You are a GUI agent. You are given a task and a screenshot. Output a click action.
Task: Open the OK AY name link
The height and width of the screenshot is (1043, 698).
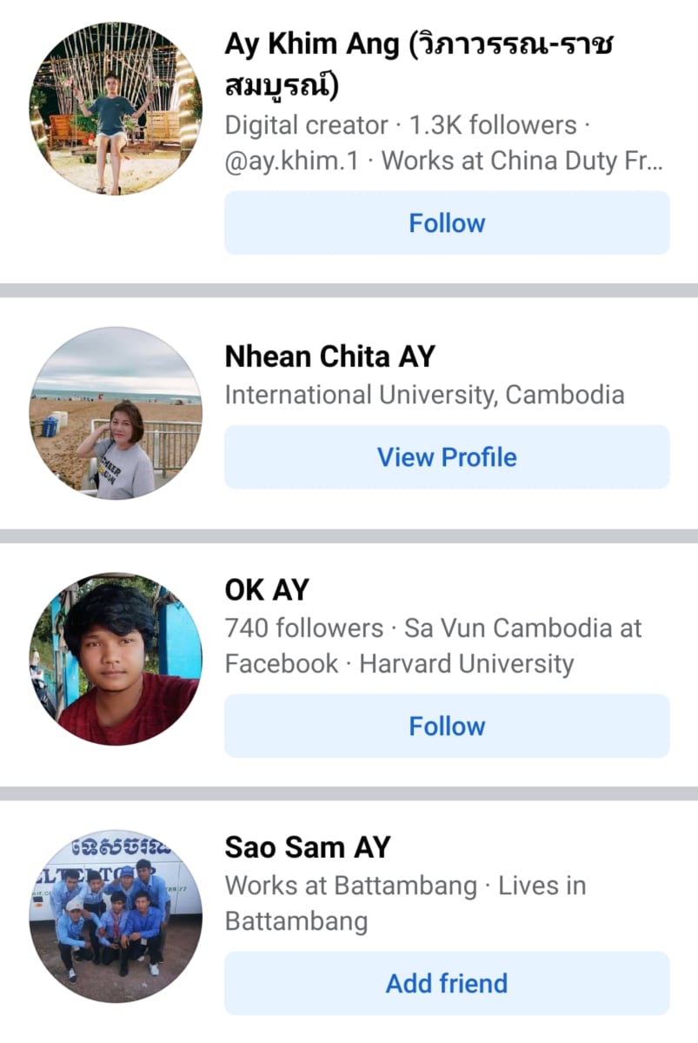[x=267, y=590]
